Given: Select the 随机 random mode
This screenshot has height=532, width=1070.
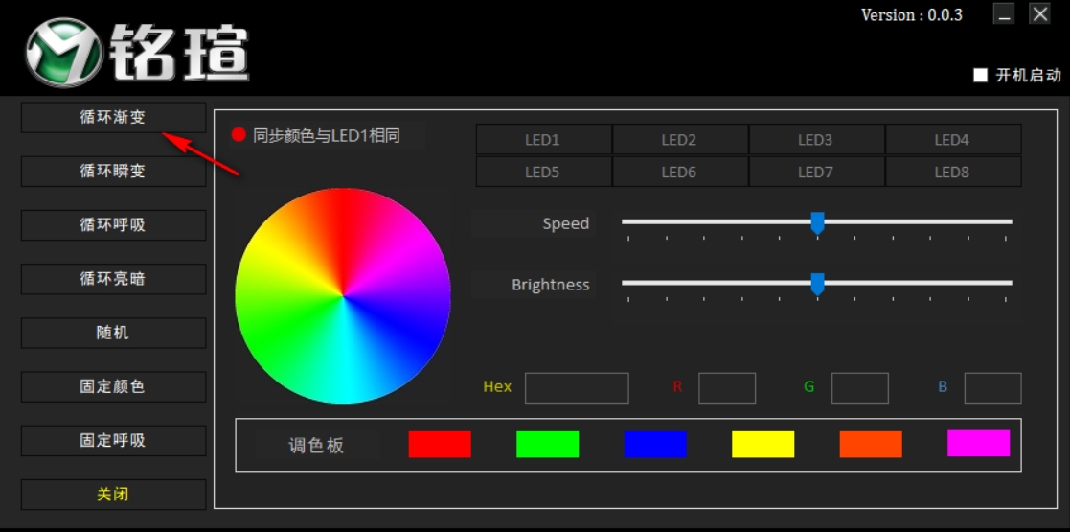Looking at the screenshot, I should pyautogui.click(x=113, y=333).
